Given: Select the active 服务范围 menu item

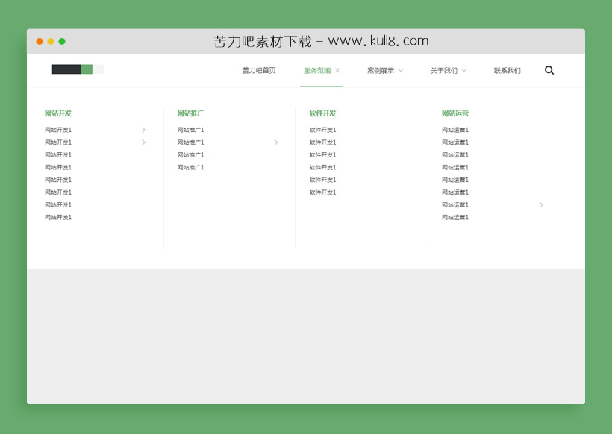Looking at the screenshot, I should click(316, 70).
